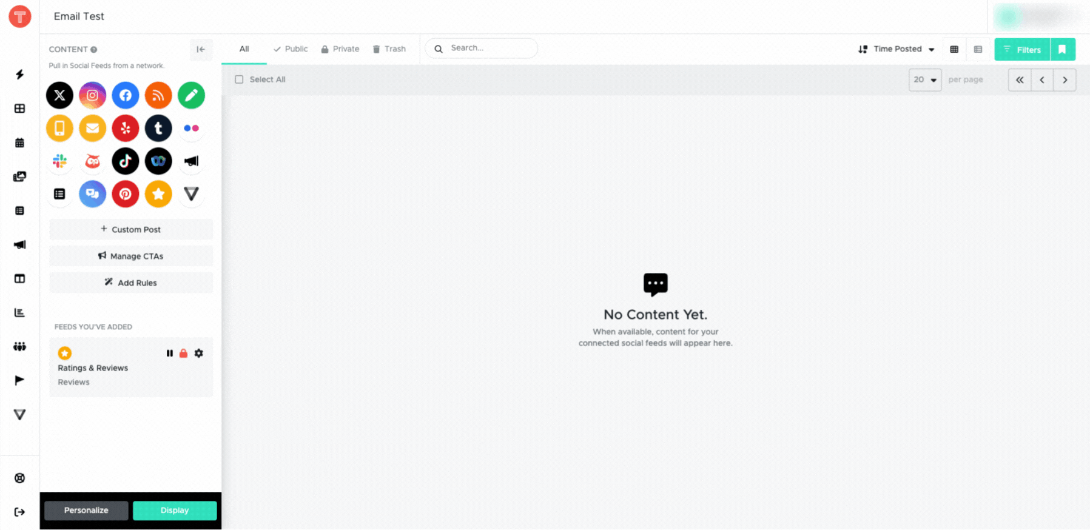This screenshot has height=530, width=1090.
Task: Add an X (Twitter) feed
Action: [59, 95]
